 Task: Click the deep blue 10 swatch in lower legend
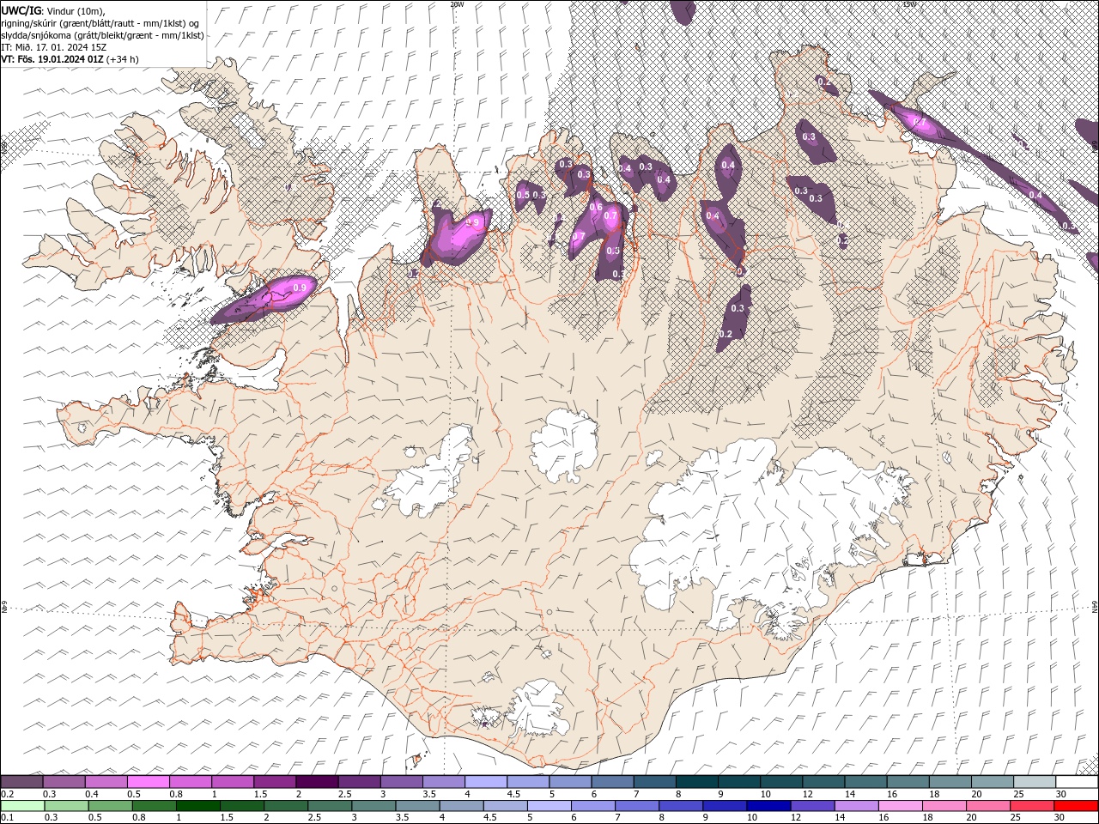(x=768, y=806)
